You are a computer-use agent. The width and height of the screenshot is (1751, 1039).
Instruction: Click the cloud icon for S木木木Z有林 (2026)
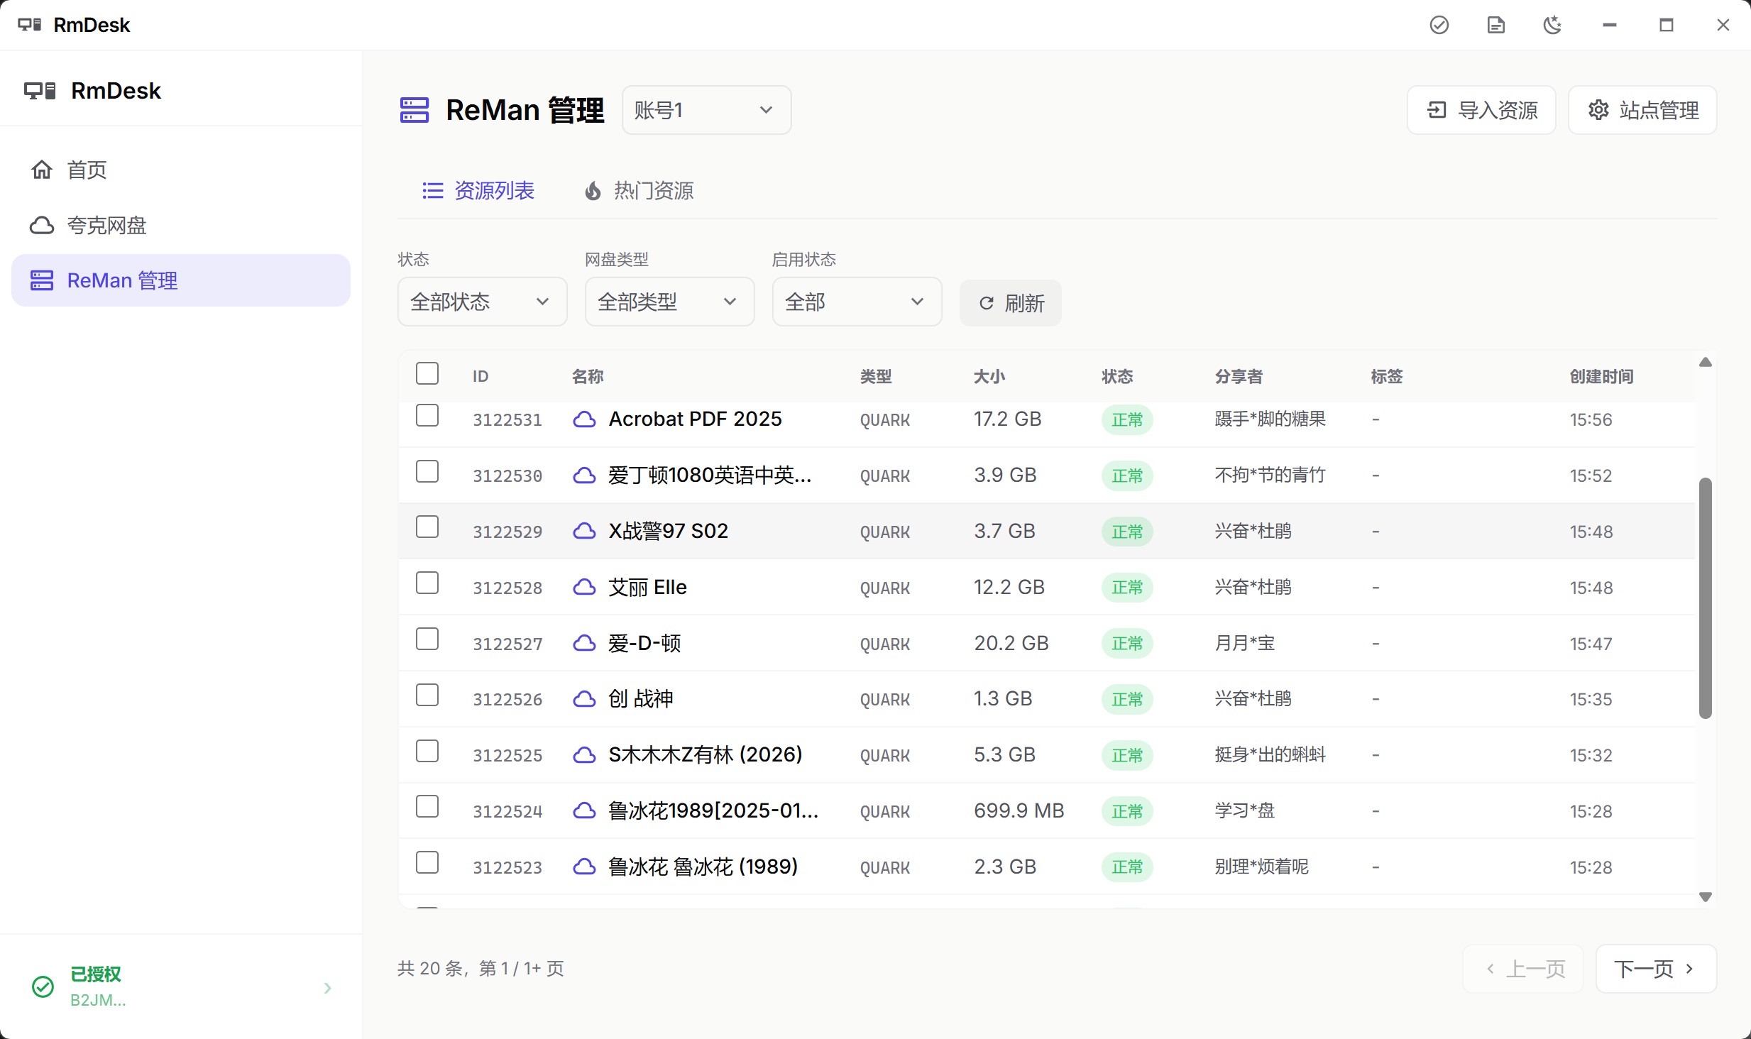tap(584, 755)
